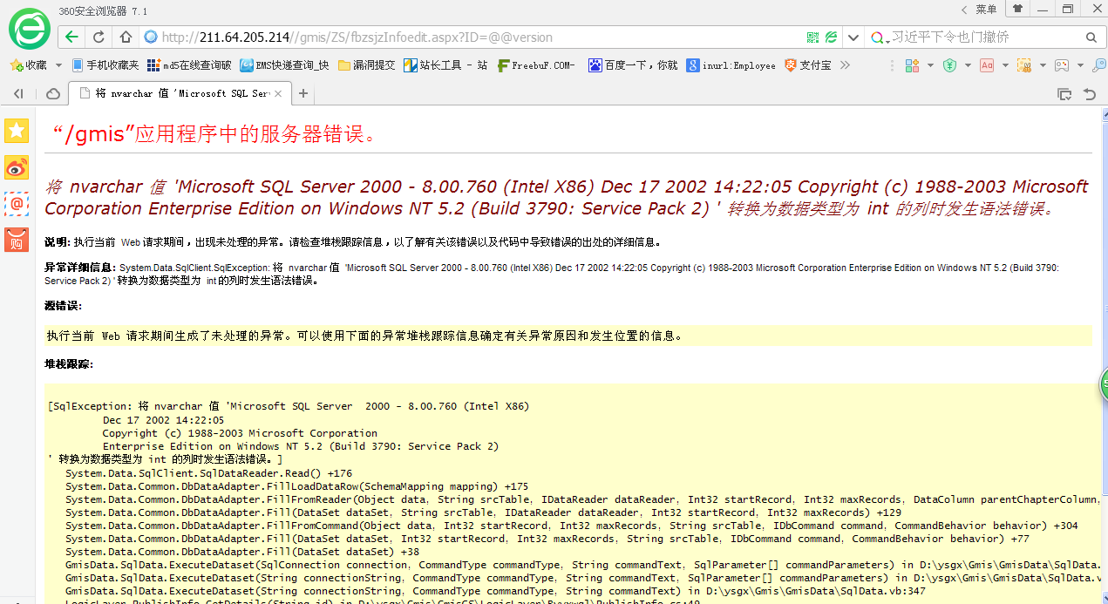Open the game controller icon
Viewport: 1108px width, 604px height.
pyautogui.click(x=1062, y=65)
